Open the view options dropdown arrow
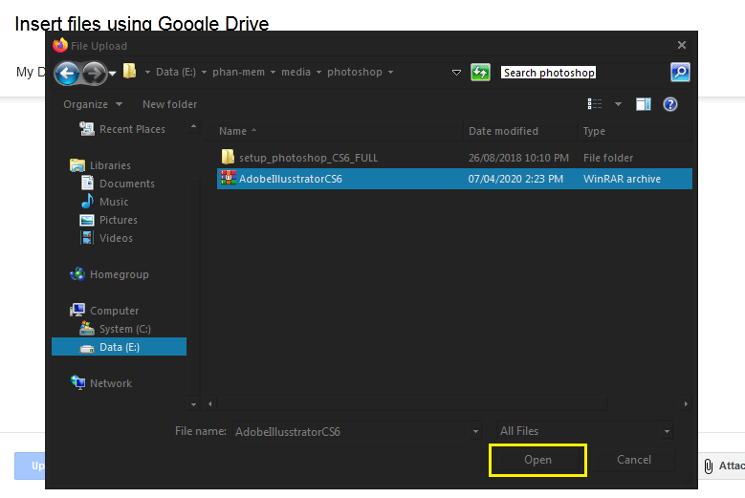This screenshot has height=498, width=745. pyautogui.click(x=618, y=104)
